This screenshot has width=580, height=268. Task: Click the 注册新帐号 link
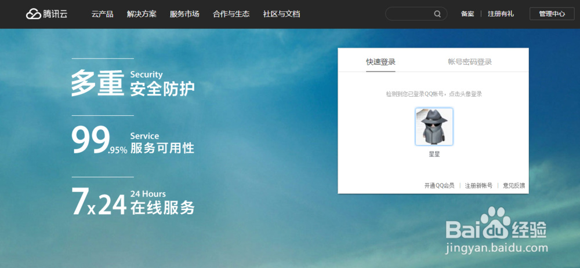[478, 185]
